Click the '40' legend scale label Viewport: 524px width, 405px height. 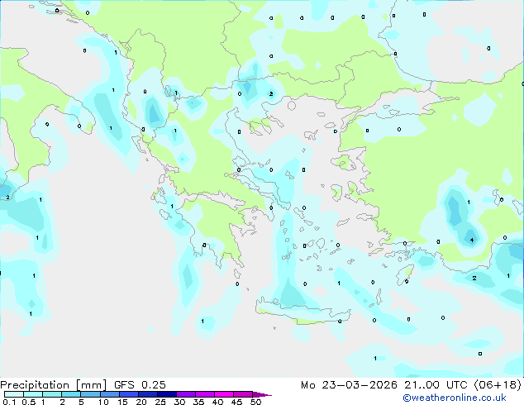tap(218, 402)
